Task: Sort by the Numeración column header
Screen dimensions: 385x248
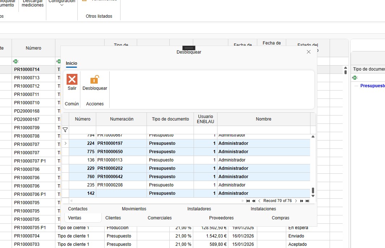Action: coord(122,119)
